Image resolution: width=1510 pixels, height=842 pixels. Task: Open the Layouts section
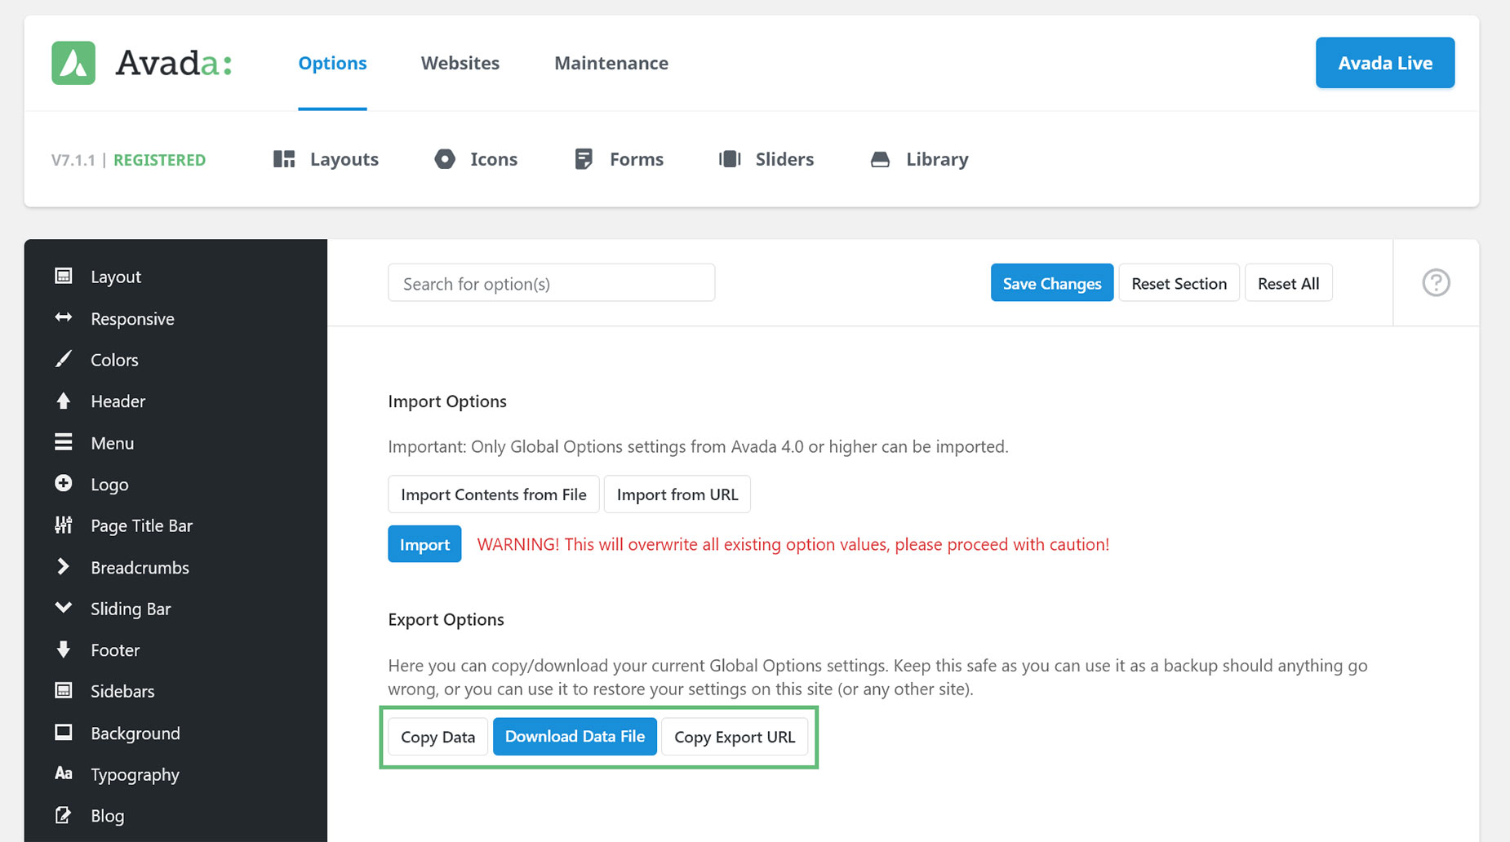tap(344, 159)
